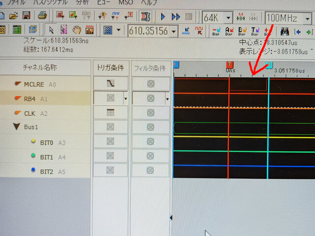Click the gray stop capture button
Viewport: 315px width, 236px height.
click(x=189, y=17)
